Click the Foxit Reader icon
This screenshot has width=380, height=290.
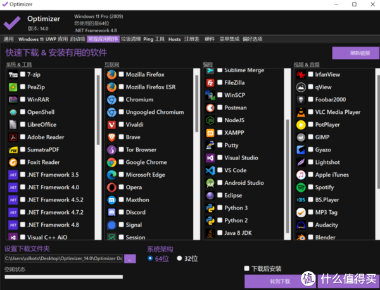(x=13, y=162)
